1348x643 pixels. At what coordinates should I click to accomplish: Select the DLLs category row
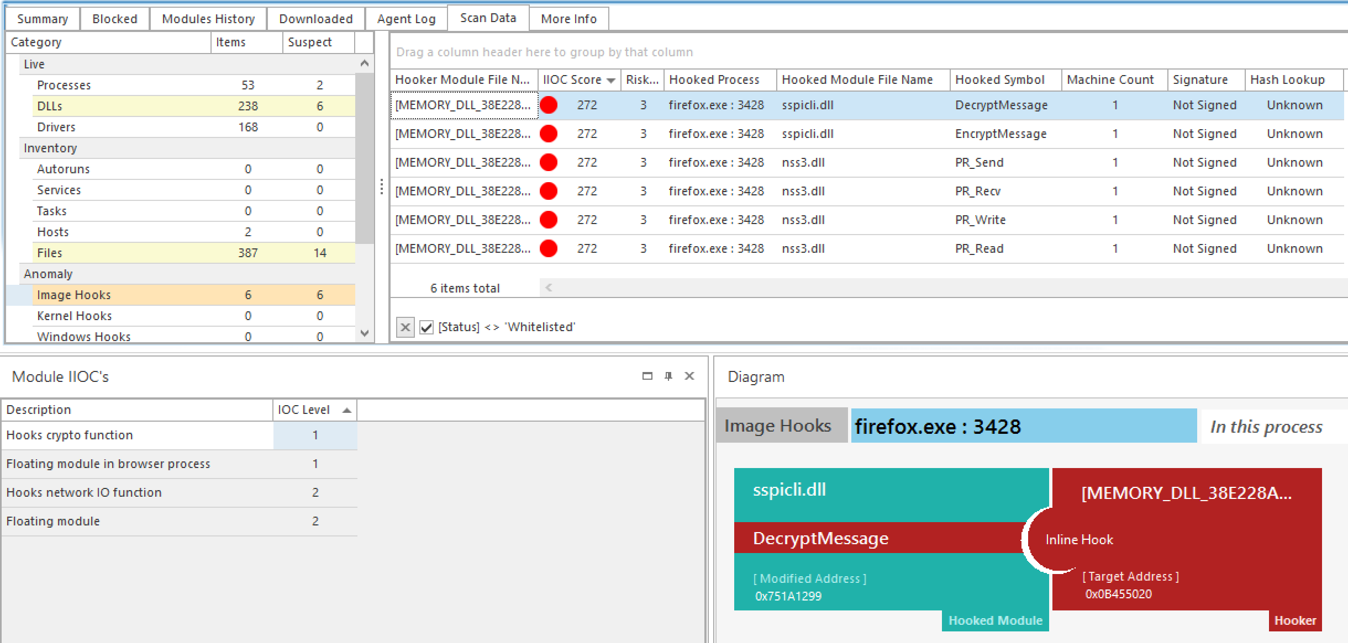[x=50, y=106]
